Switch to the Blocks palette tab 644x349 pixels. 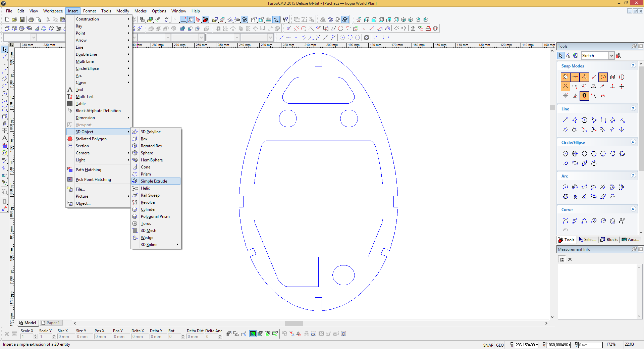pyautogui.click(x=609, y=240)
